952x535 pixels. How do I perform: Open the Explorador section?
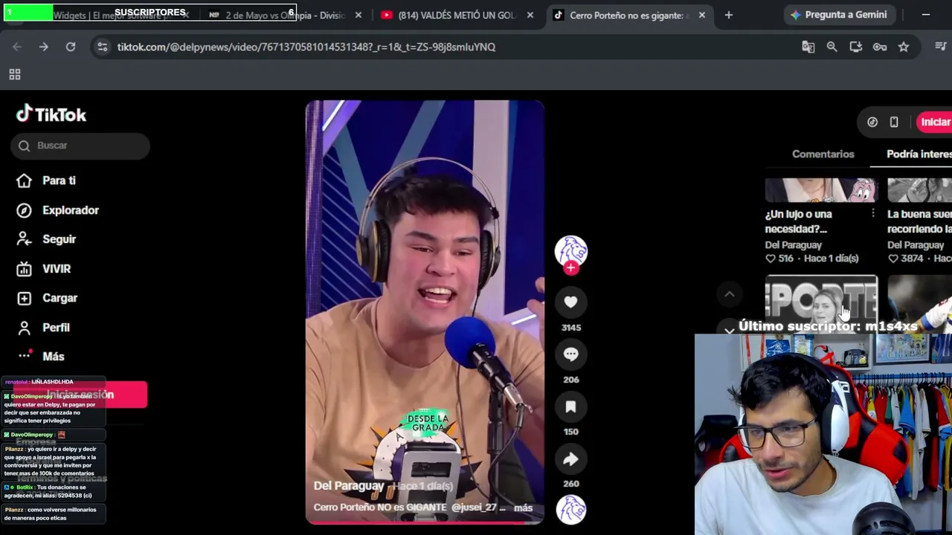pos(58,210)
